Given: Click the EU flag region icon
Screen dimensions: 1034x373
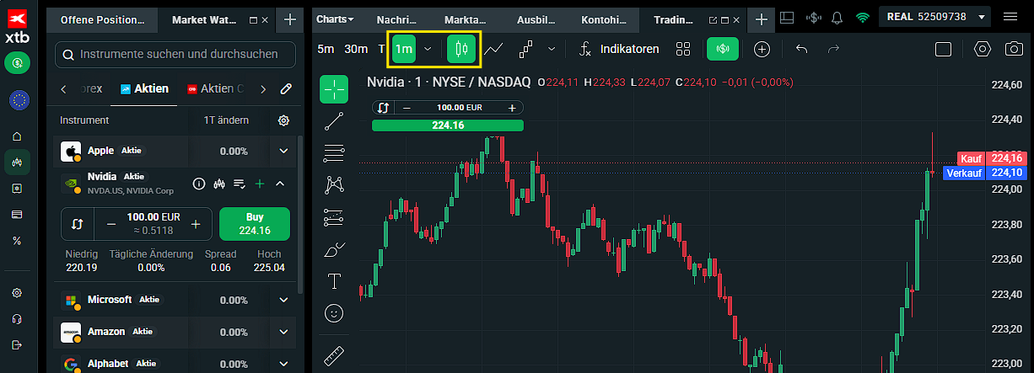Looking at the screenshot, I should pyautogui.click(x=17, y=101).
